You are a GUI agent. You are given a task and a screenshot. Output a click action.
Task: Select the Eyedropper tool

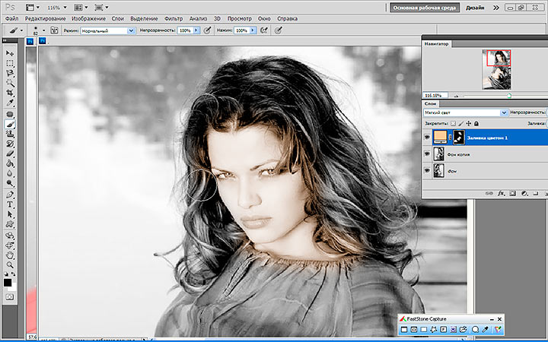tap(10, 103)
